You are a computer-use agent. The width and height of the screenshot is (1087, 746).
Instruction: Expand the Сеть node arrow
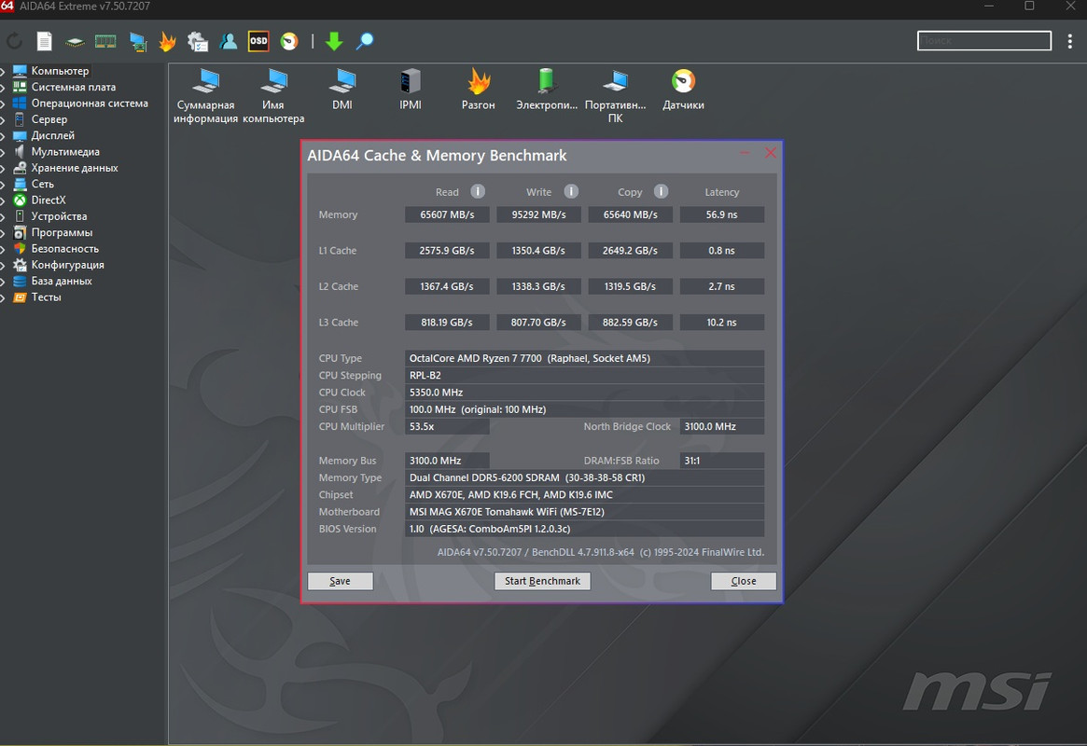tap(3, 185)
